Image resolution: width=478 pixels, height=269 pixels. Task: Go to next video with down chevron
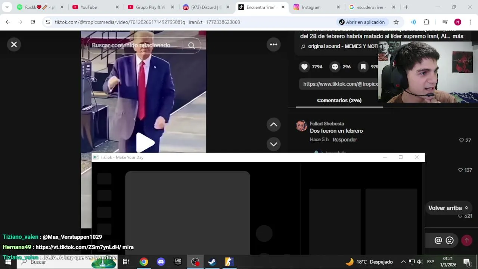[274, 144]
